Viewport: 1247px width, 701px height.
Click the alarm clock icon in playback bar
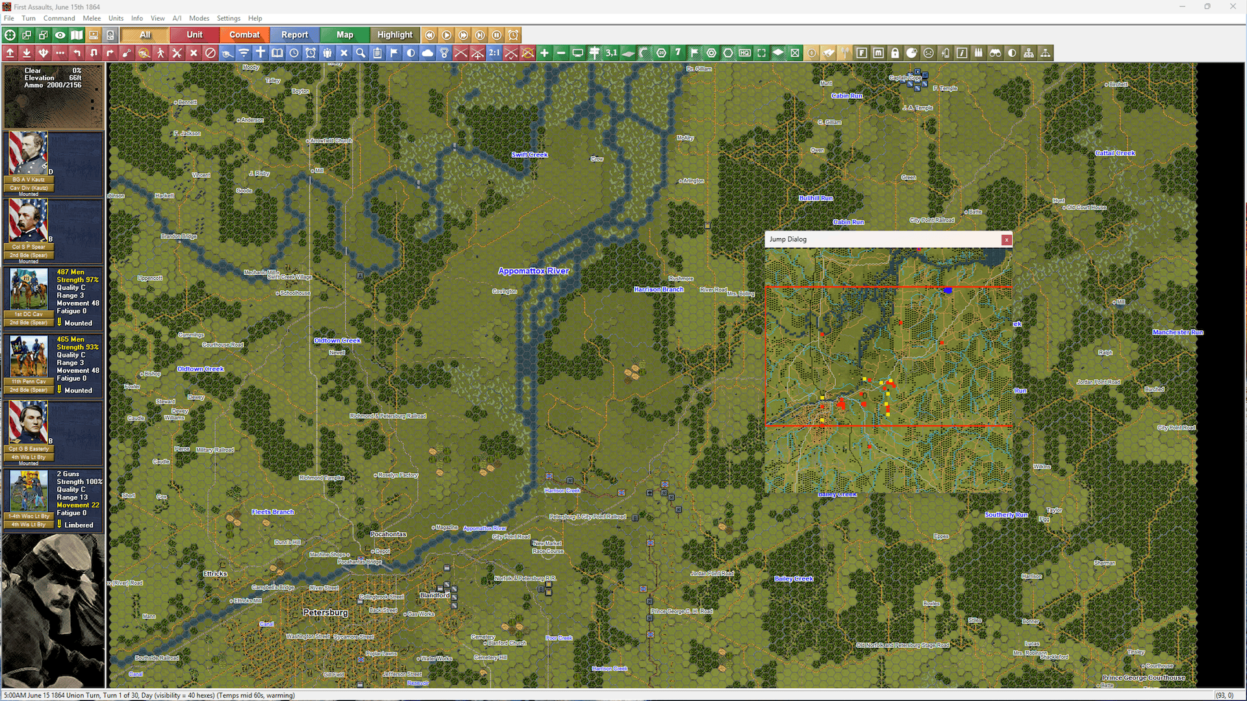click(513, 35)
